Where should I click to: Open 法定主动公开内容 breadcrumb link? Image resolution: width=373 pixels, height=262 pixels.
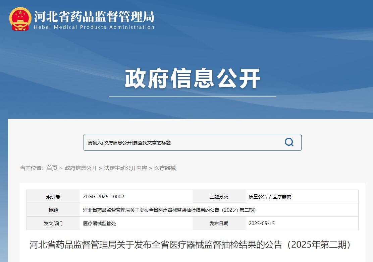(125, 168)
